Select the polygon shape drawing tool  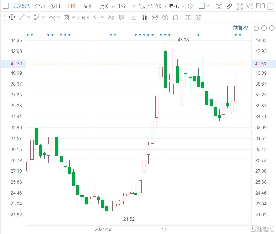click(x=37, y=17)
